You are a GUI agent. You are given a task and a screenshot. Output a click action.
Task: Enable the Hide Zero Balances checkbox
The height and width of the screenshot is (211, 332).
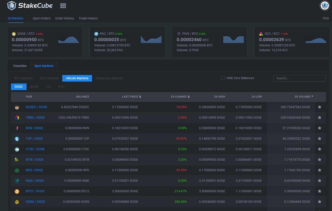[x=223, y=78]
